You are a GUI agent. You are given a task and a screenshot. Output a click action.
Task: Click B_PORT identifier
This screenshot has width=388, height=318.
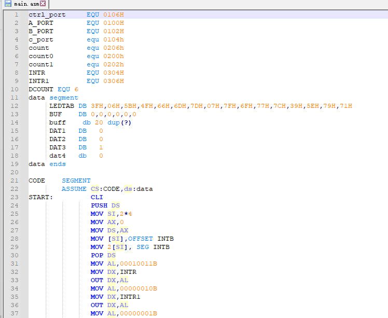tap(41, 32)
